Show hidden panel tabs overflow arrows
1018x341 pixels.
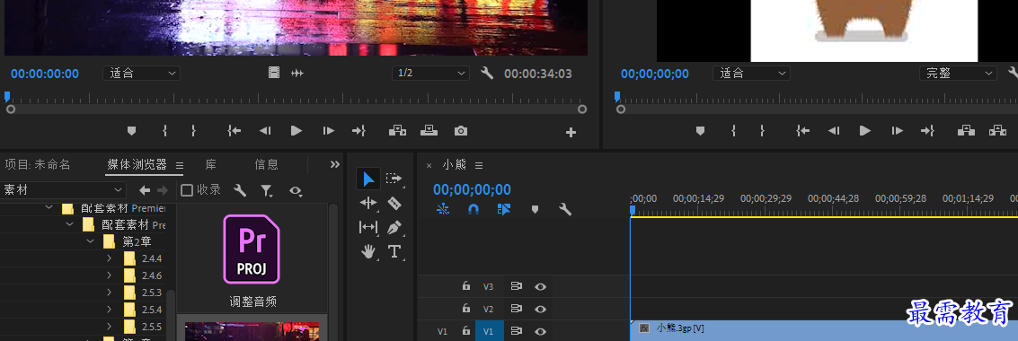point(335,164)
